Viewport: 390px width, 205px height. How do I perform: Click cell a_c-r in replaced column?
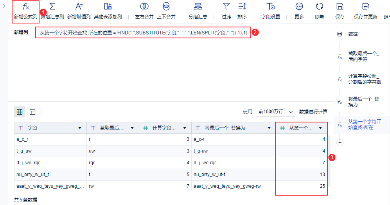(233, 139)
